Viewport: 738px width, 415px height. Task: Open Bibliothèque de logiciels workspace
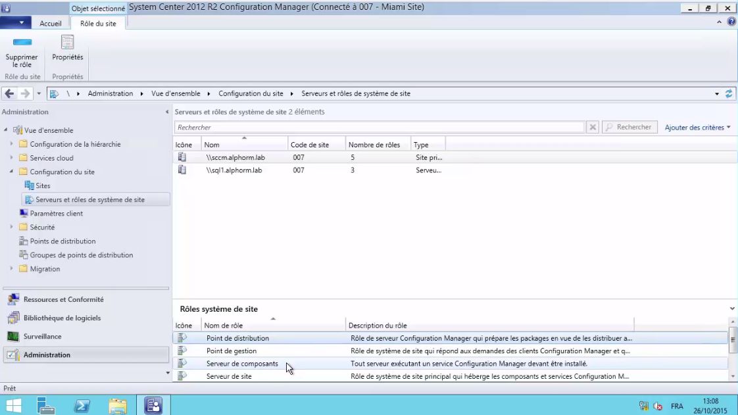[86, 318]
